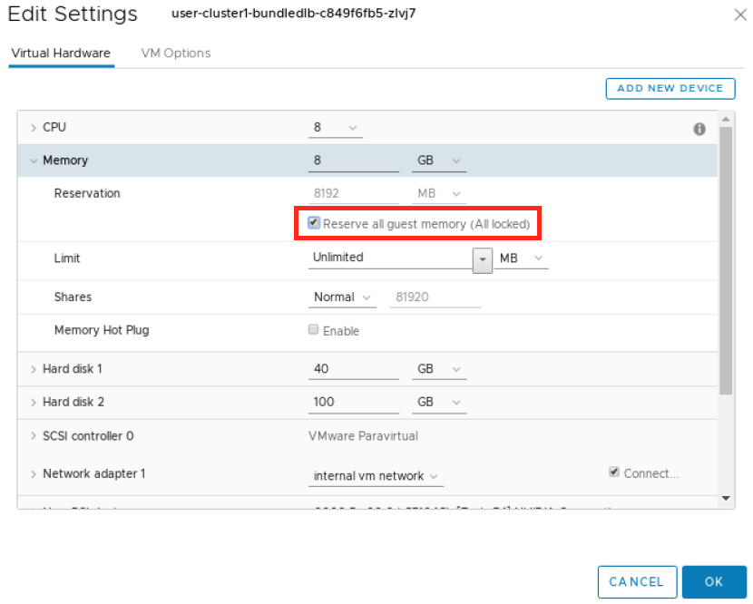Enable Memory Hot Plug checkbox

(x=314, y=331)
